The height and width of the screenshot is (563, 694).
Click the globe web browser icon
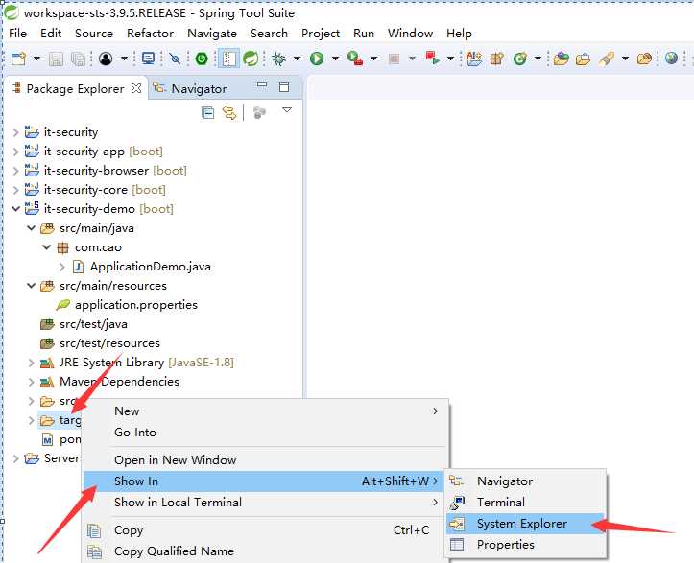click(671, 58)
